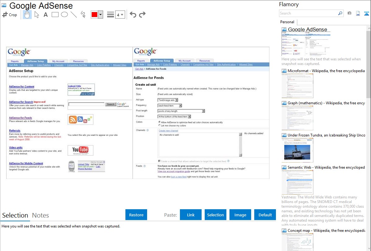
Task: Select the straight line tool
Action: [74, 15]
